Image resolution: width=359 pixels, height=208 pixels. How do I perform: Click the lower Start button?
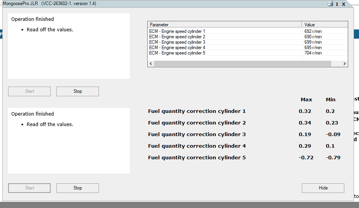point(29,188)
